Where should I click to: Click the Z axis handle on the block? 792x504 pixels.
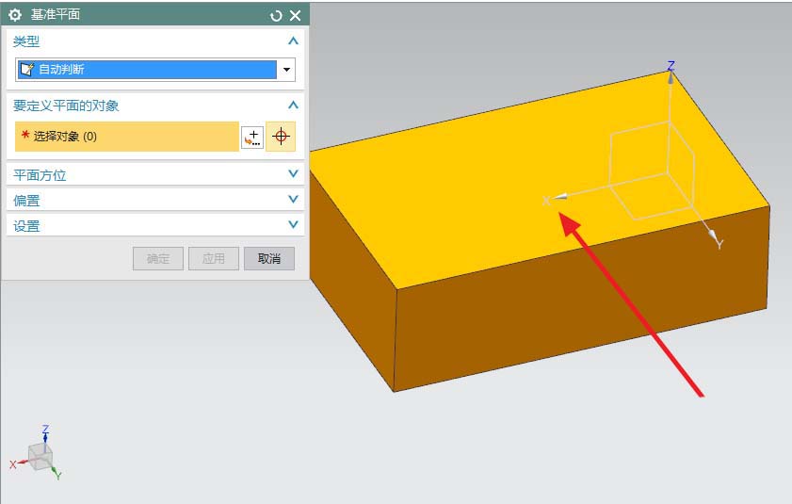[x=671, y=77]
